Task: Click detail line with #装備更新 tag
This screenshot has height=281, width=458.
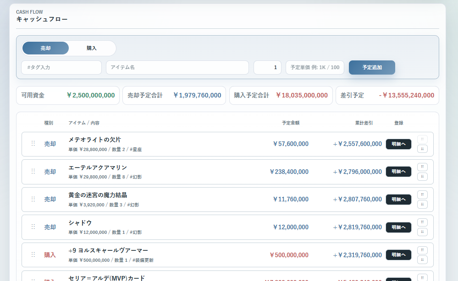Action: [x=111, y=260]
